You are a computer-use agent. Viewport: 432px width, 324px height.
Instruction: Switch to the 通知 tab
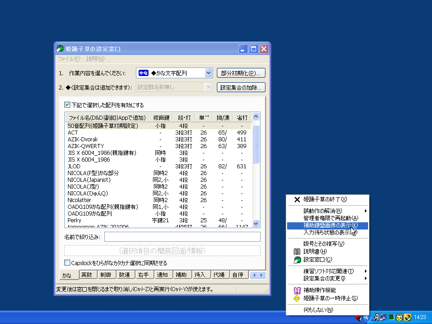coord(162,274)
